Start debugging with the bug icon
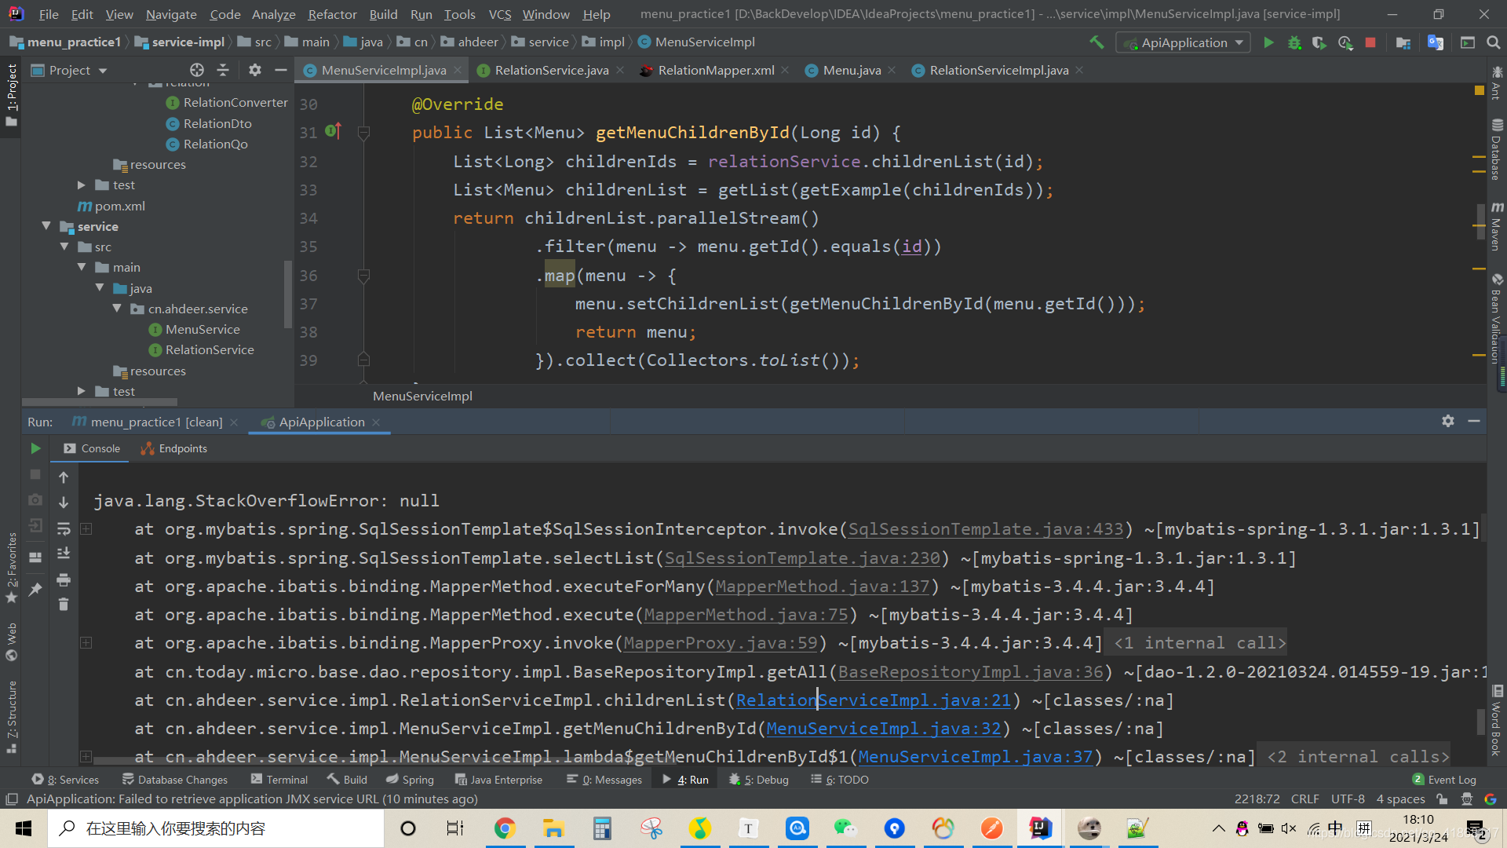 click(x=1294, y=42)
